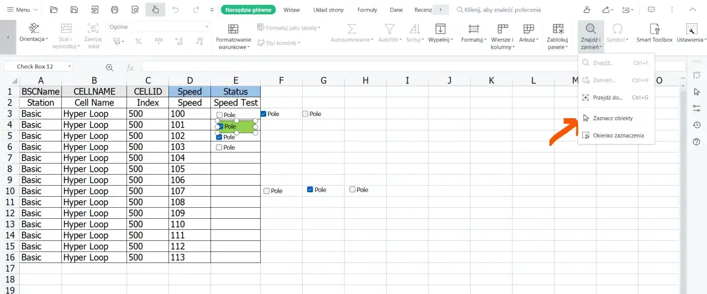Check the Pole checkbox in cell H10

352,190
